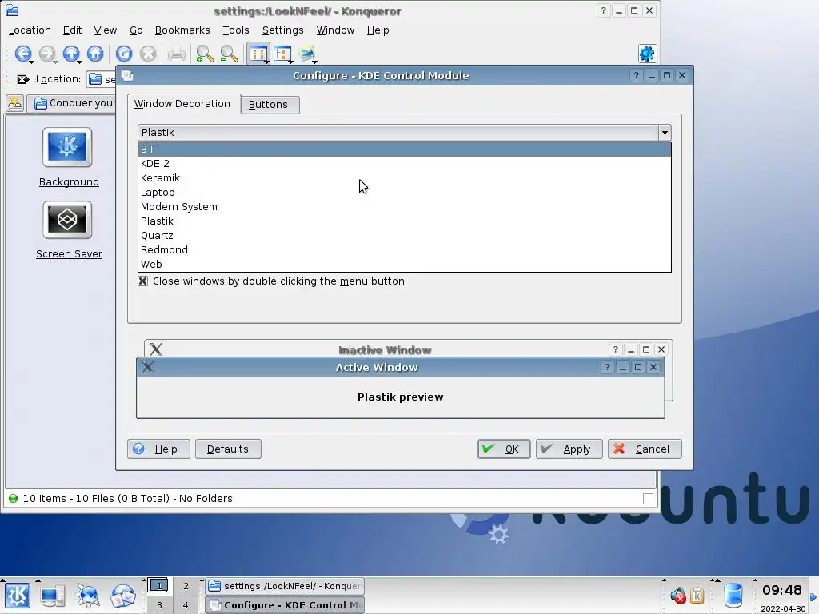Click the red system tray icon
The height and width of the screenshot is (614, 819).
(x=678, y=595)
